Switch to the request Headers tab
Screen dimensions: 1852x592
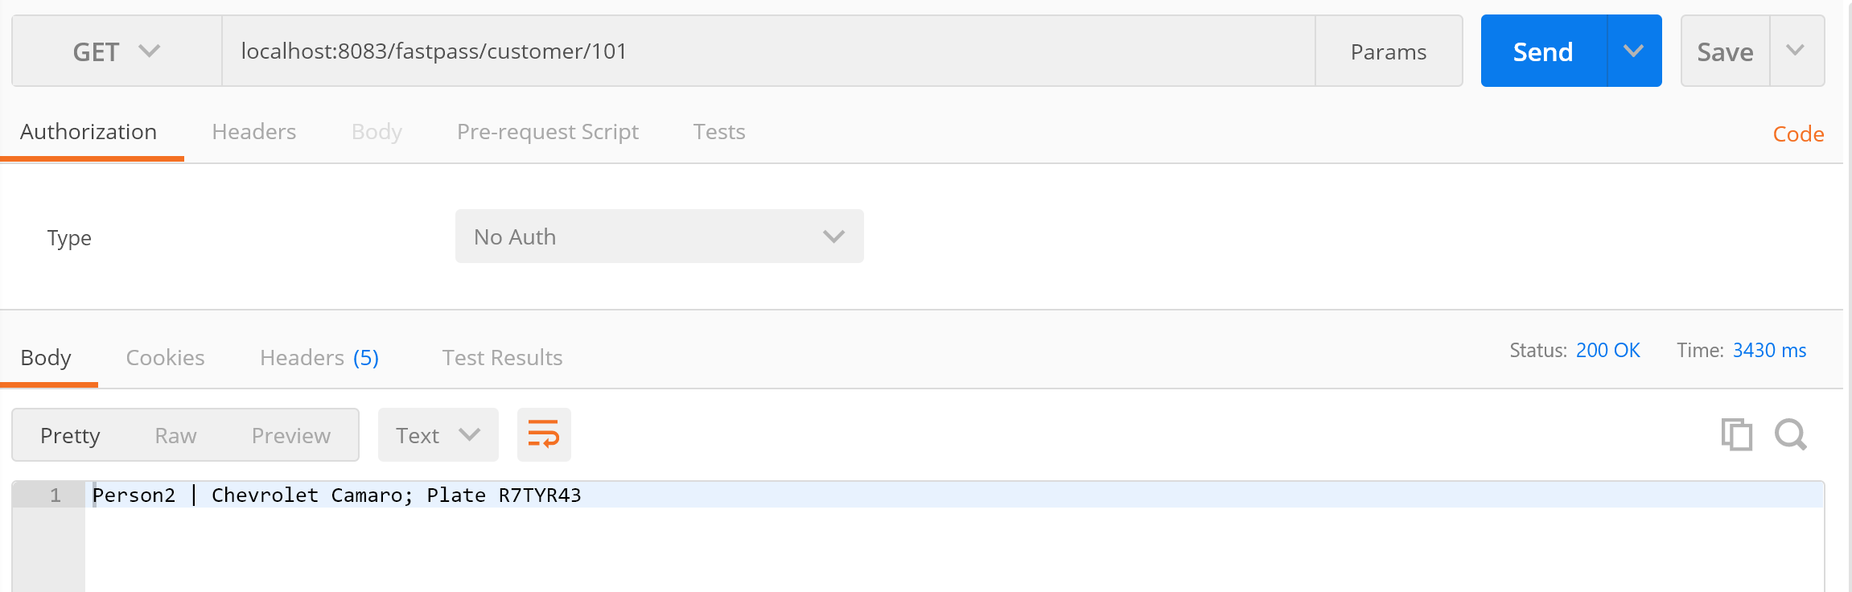(254, 132)
